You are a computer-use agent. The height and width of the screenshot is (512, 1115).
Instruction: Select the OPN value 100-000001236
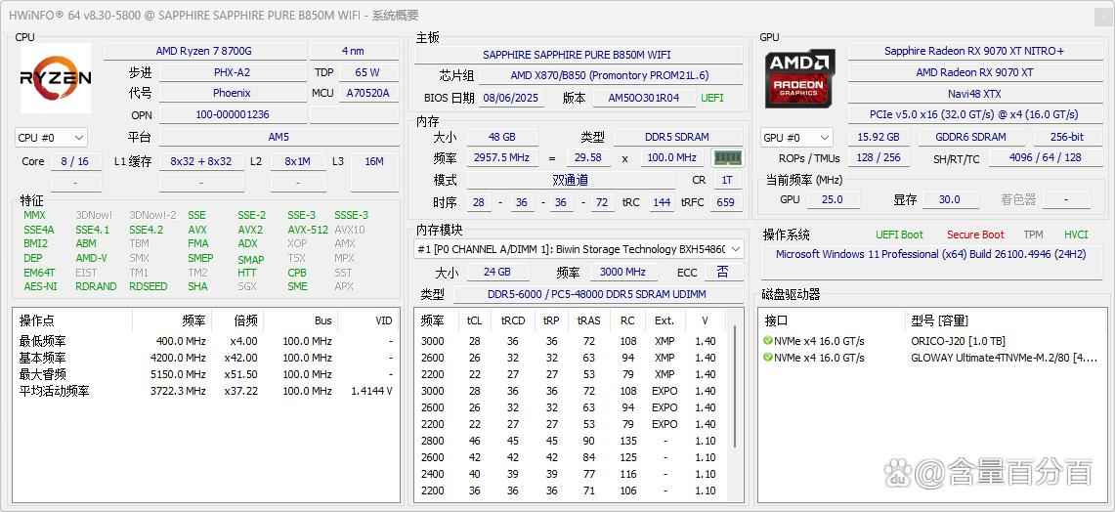point(233,114)
